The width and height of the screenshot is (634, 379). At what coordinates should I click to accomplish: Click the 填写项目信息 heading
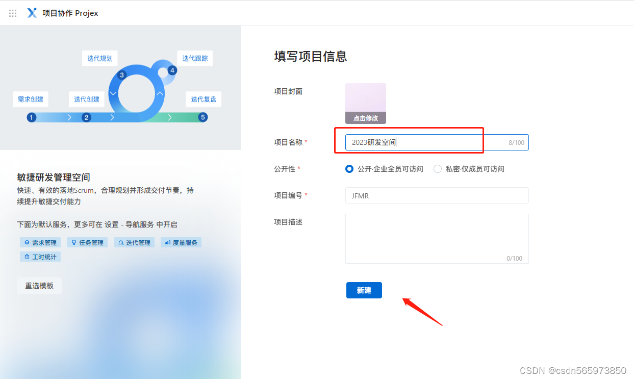pos(311,56)
